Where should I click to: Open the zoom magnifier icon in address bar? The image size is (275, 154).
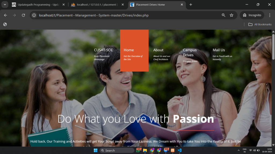(223, 15)
